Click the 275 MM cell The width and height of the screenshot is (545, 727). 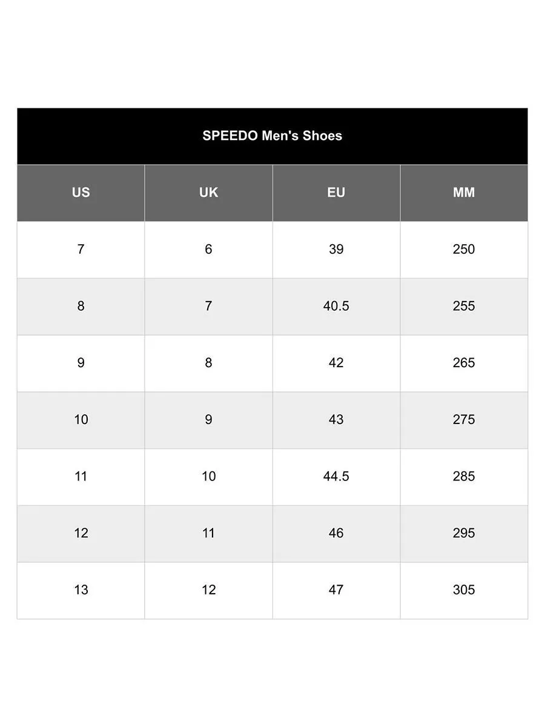(x=464, y=419)
